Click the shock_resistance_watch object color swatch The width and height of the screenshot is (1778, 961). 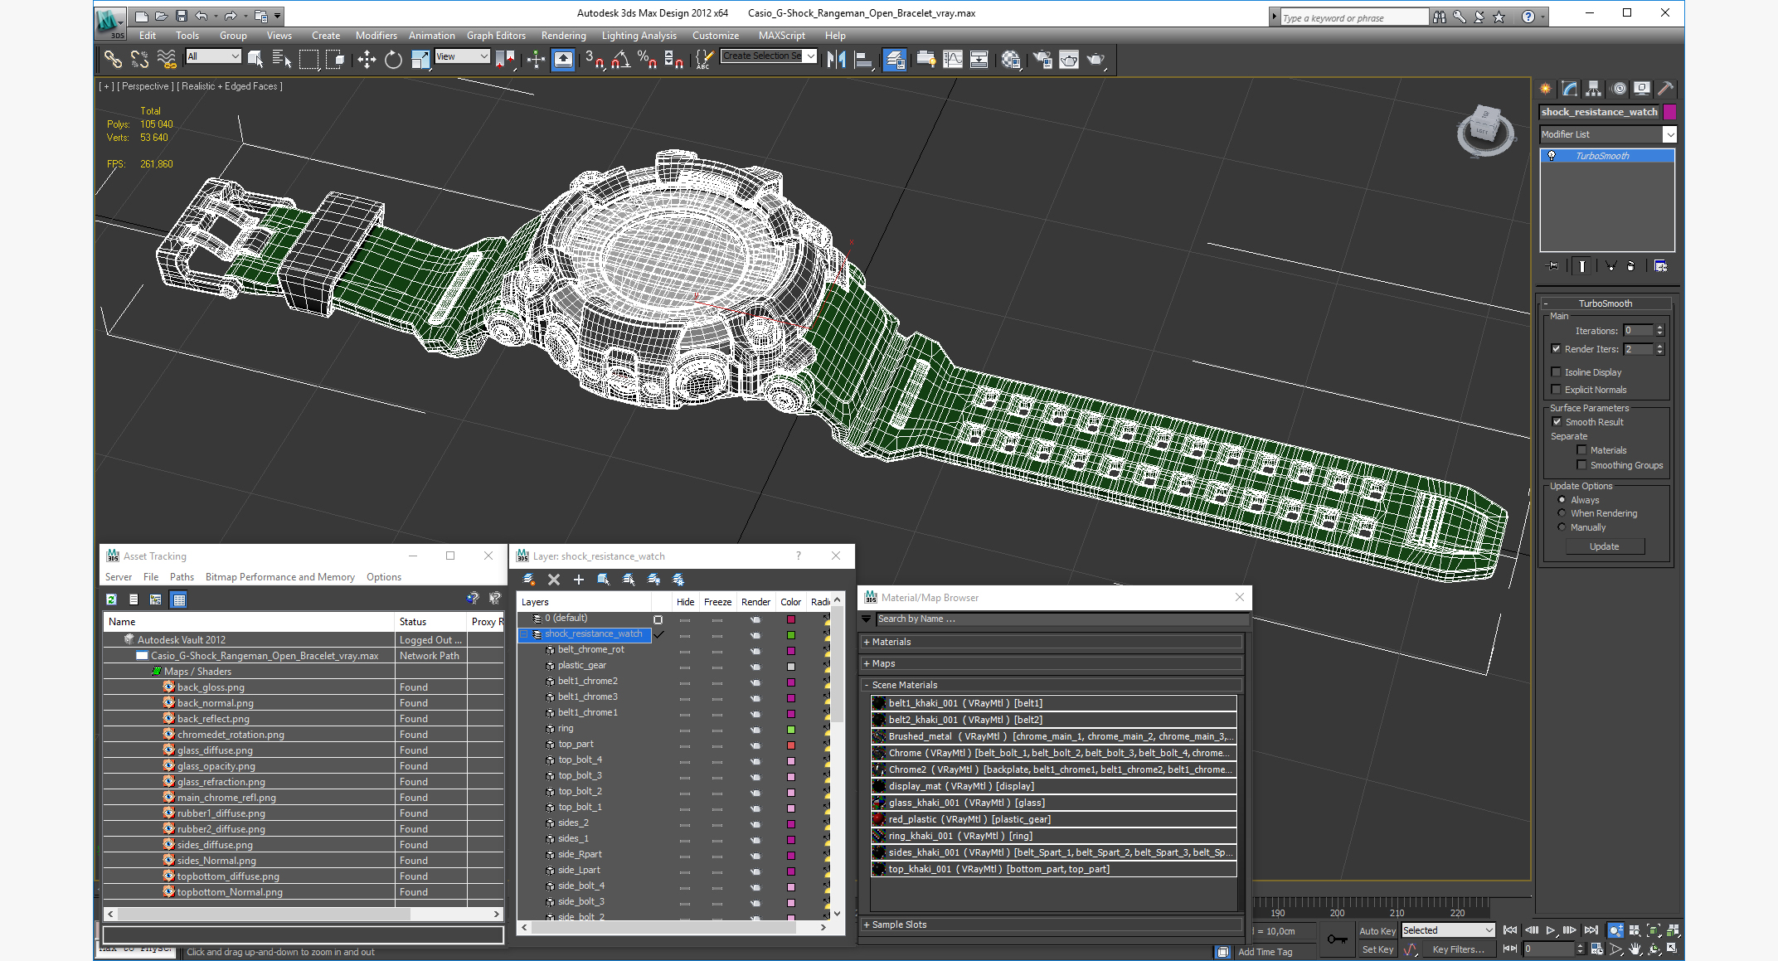click(x=1669, y=112)
